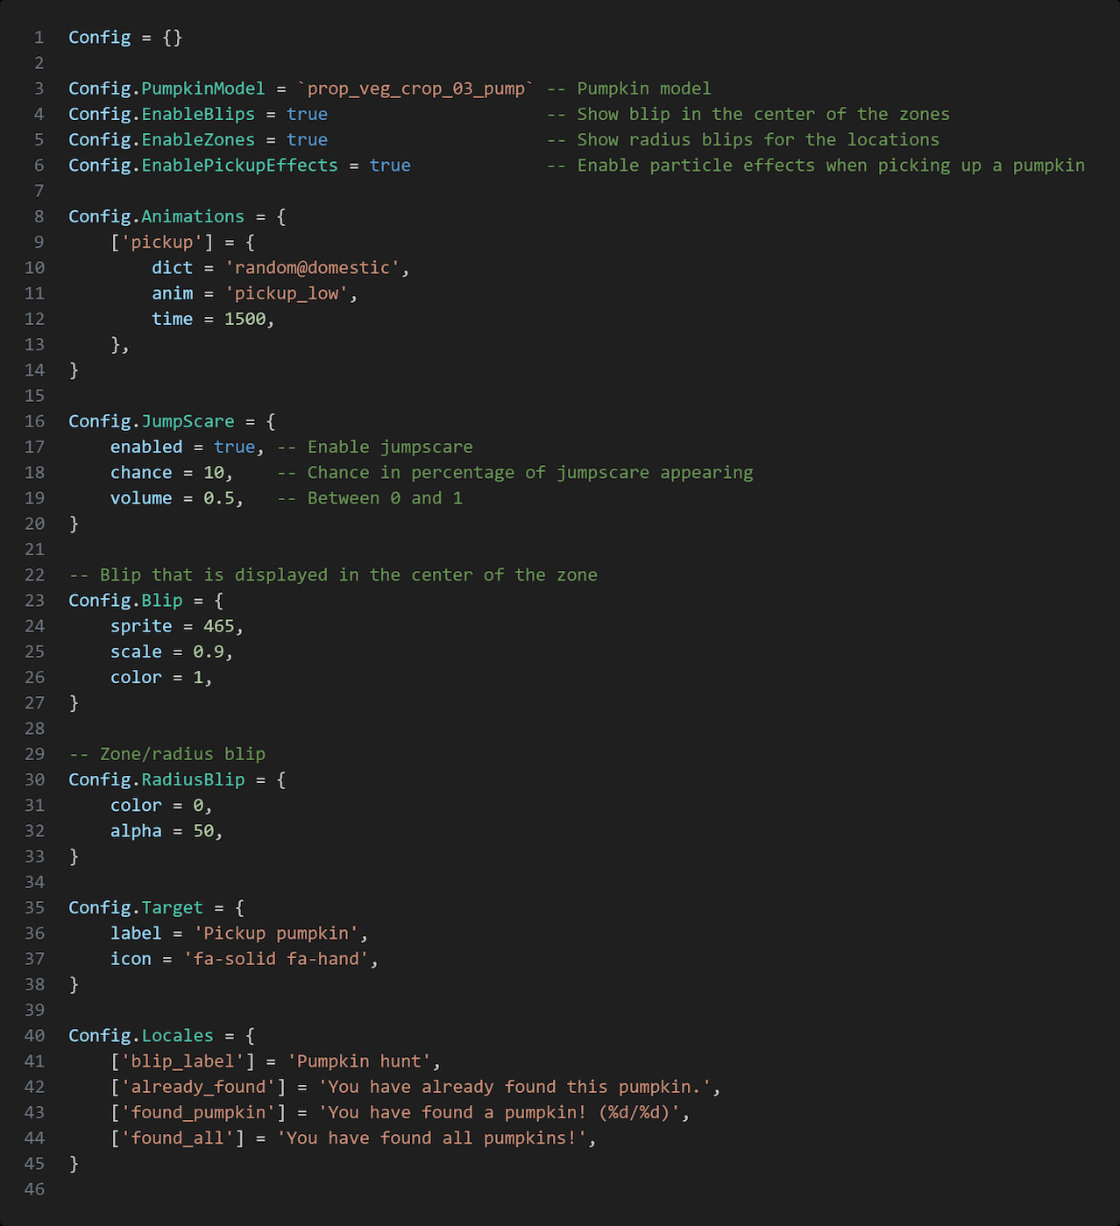Click the sprite value 465
Viewport: 1120px width, 1226px height.
click(219, 626)
